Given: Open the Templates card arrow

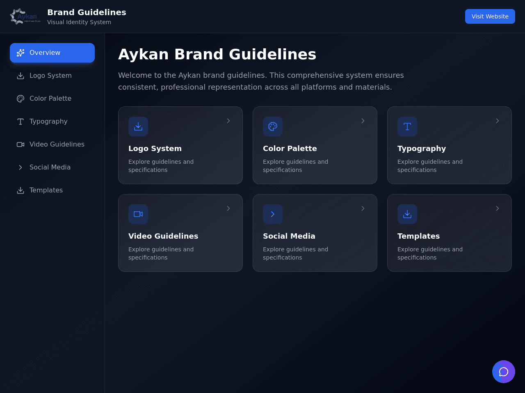Looking at the screenshot, I should 498,208.
